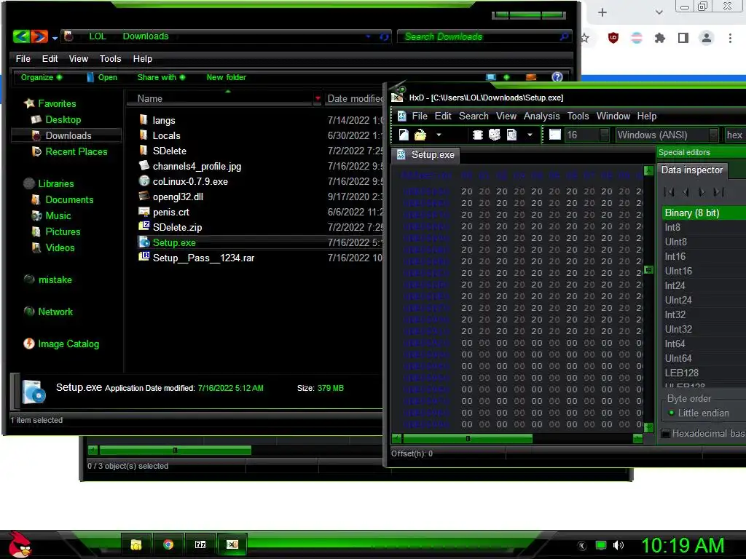Open the Chrome extensions puzzle icon
The height and width of the screenshot is (559, 746).
click(x=659, y=38)
